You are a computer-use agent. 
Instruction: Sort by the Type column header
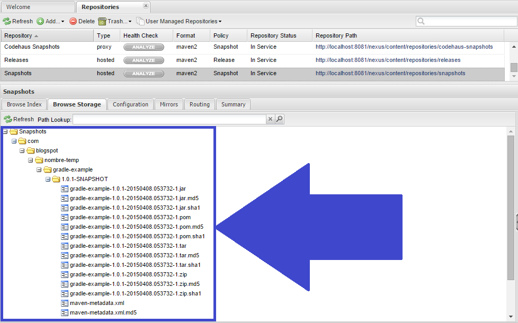[x=106, y=35]
